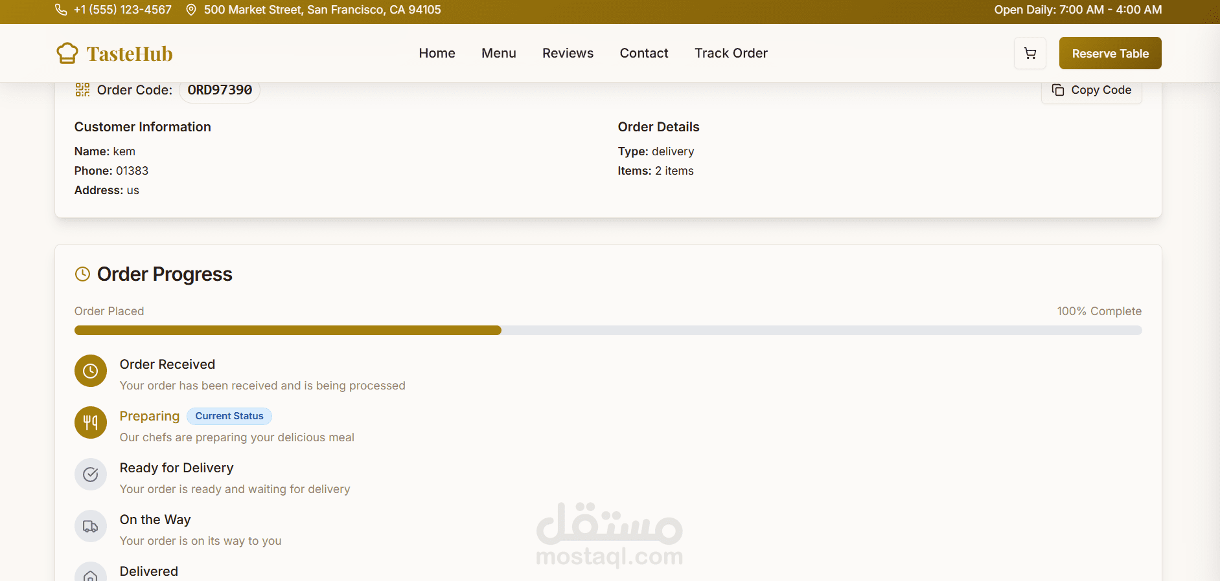Click the TasteHub chef hat logo icon
Viewport: 1220px width, 581px height.
click(67, 53)
